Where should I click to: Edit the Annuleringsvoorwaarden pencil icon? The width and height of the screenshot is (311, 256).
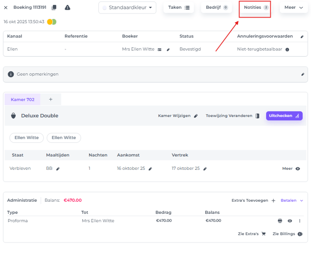(302, 36)
